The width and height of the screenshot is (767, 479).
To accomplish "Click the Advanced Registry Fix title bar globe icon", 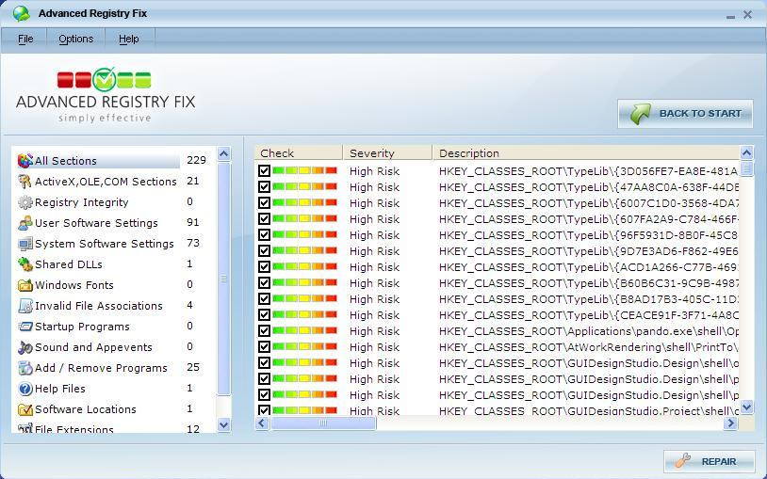I will (x=21, y=14).
